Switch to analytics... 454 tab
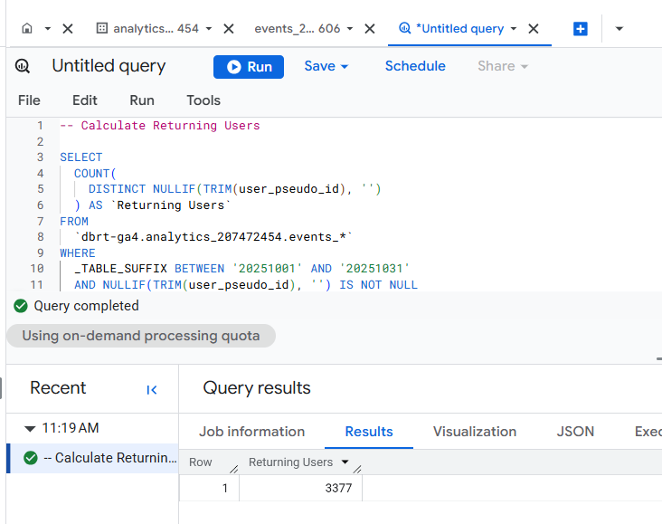This screenshot has height=524, width=662. pyautogui.click(x=156, y=29)
